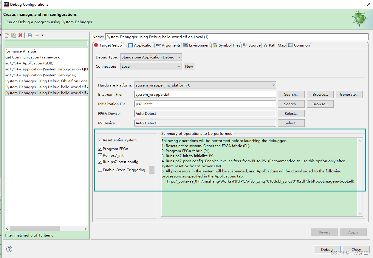Click the ps7_cortexa9_0 u-boot.elf path line

(260, 181)
